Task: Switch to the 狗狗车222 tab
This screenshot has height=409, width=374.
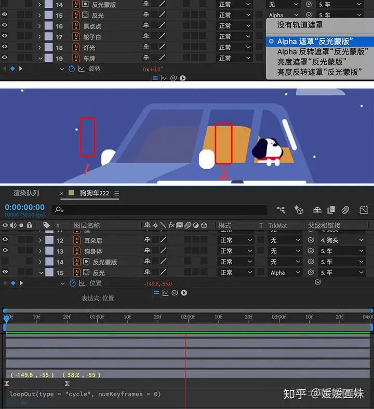Action: coord(94,193)
